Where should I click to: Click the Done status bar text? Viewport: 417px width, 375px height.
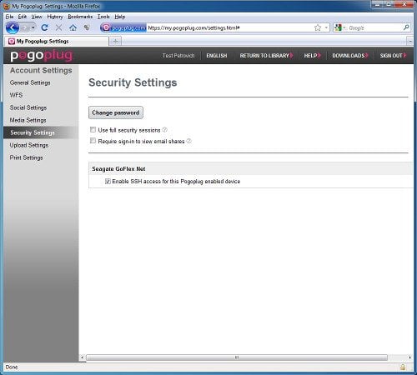click(x=12, y=367)
